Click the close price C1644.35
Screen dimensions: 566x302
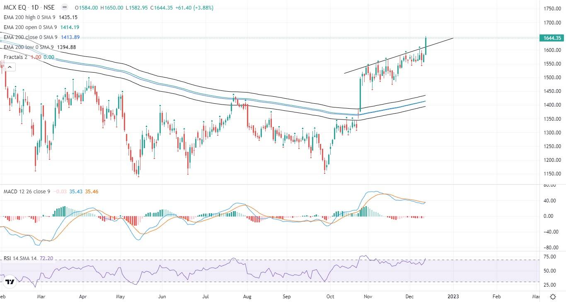[162, 7]
